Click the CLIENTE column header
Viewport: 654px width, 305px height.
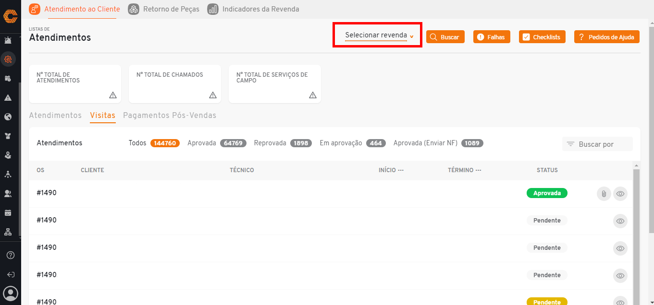tap(92, 170)
